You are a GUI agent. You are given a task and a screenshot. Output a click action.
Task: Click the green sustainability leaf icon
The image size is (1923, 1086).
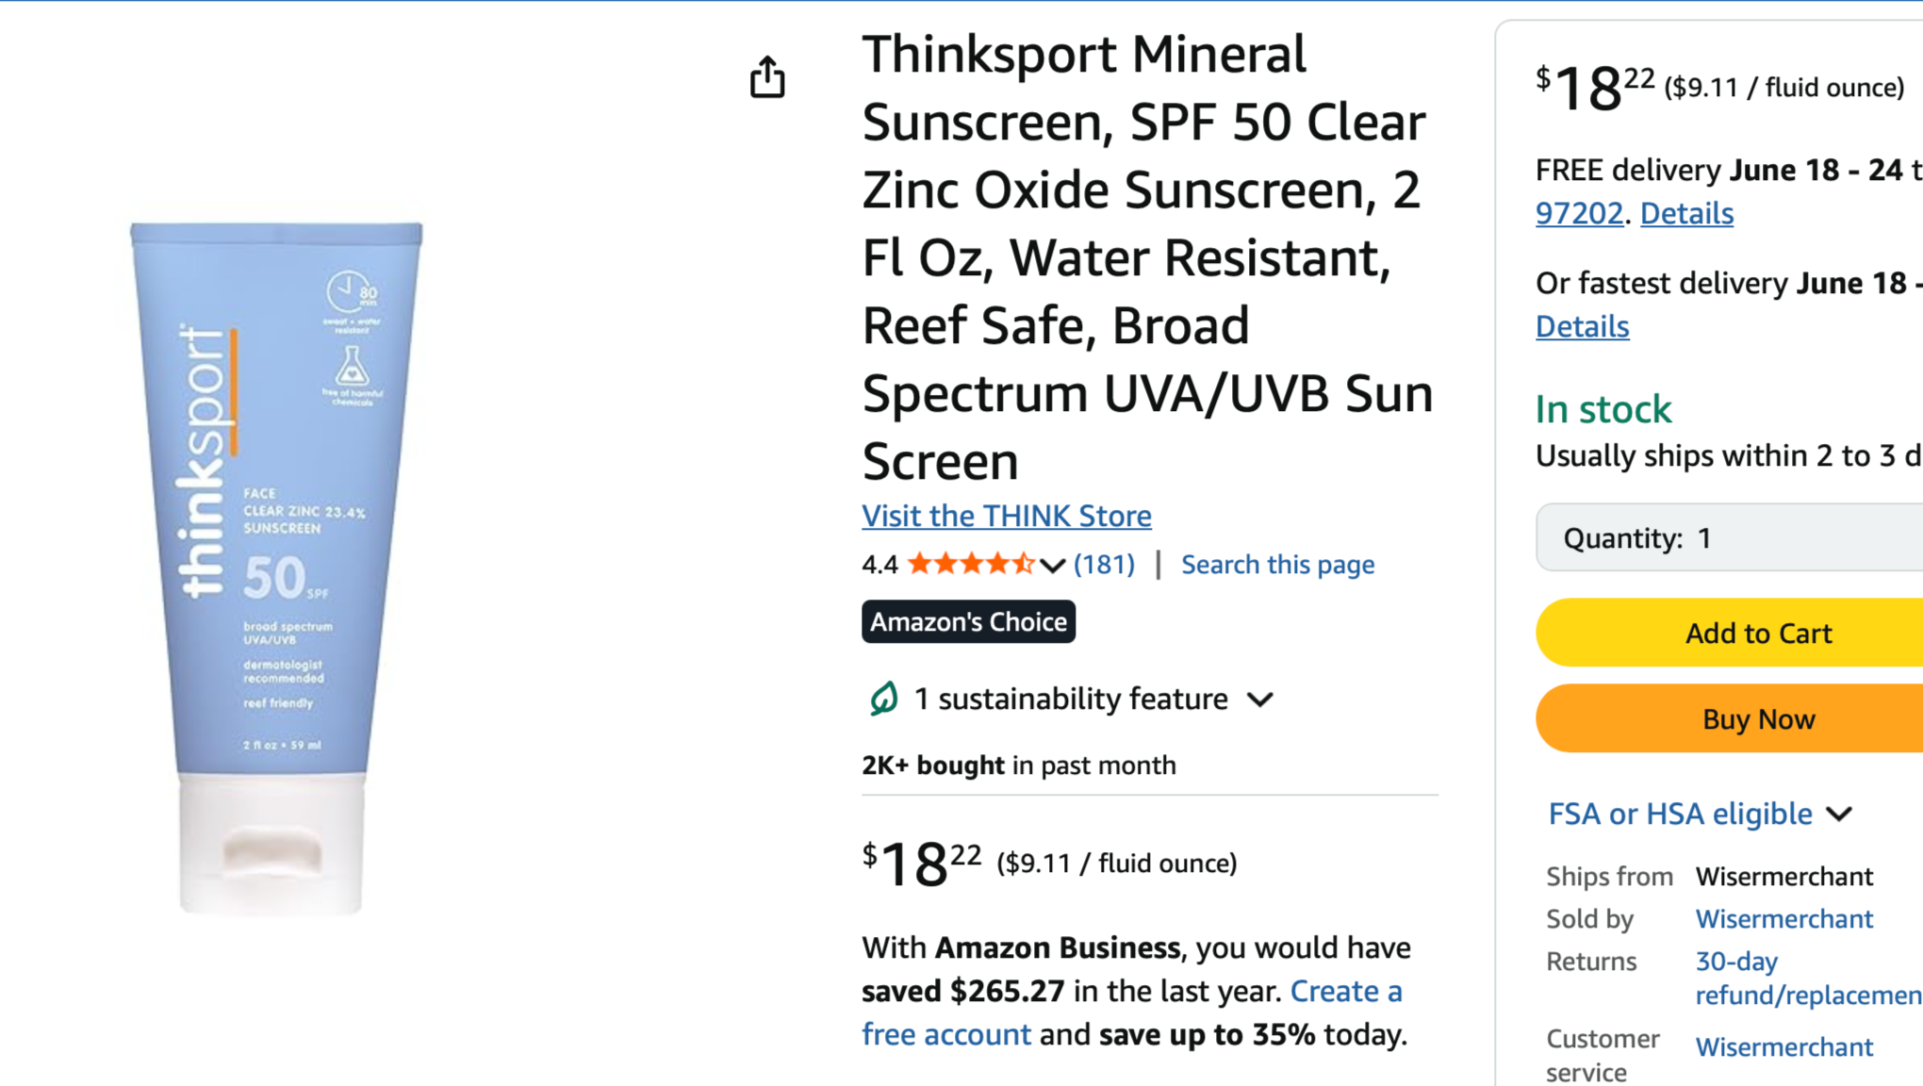883,699
